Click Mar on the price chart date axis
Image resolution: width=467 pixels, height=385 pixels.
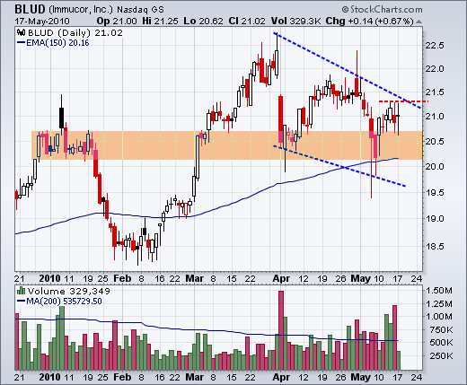click(195, 278)
